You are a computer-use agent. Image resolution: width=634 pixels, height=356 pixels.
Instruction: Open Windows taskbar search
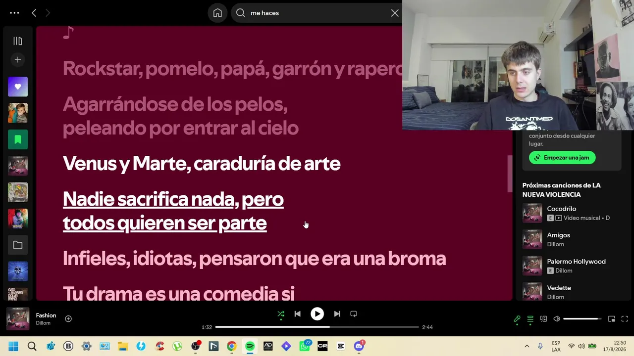tap(32, 347)
